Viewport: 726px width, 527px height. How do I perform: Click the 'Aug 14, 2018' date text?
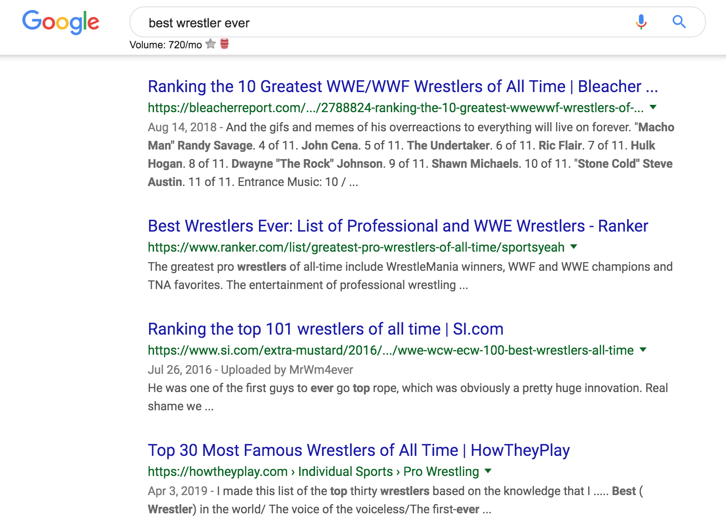pos(182,127)
